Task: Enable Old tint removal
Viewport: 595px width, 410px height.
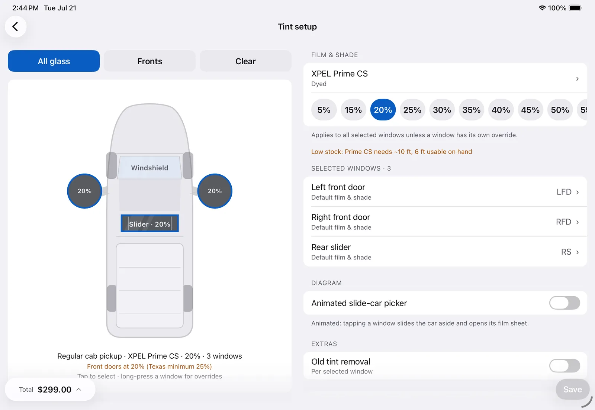Action: pos(565,366)
